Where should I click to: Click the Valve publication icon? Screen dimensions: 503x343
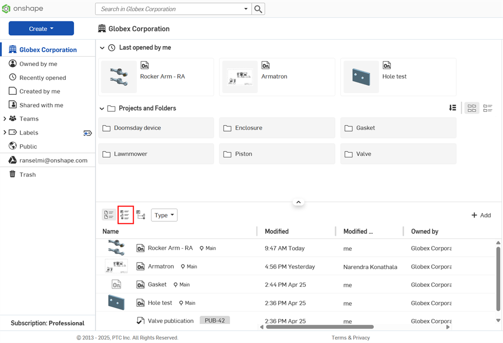(141, 321)
